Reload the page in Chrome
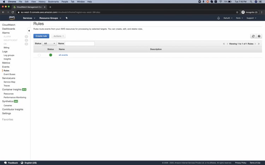 13,12
